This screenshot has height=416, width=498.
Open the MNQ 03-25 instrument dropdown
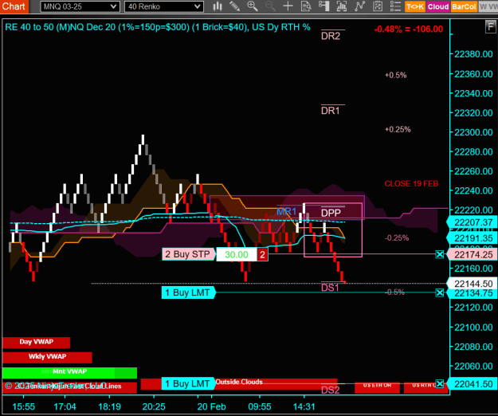coord(80,6)
